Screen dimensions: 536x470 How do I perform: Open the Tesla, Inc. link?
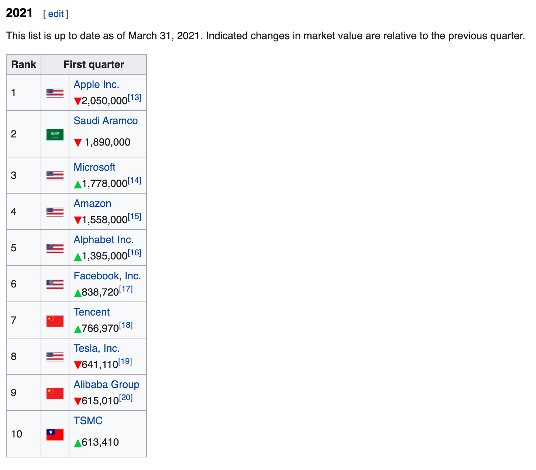(97, 348)
